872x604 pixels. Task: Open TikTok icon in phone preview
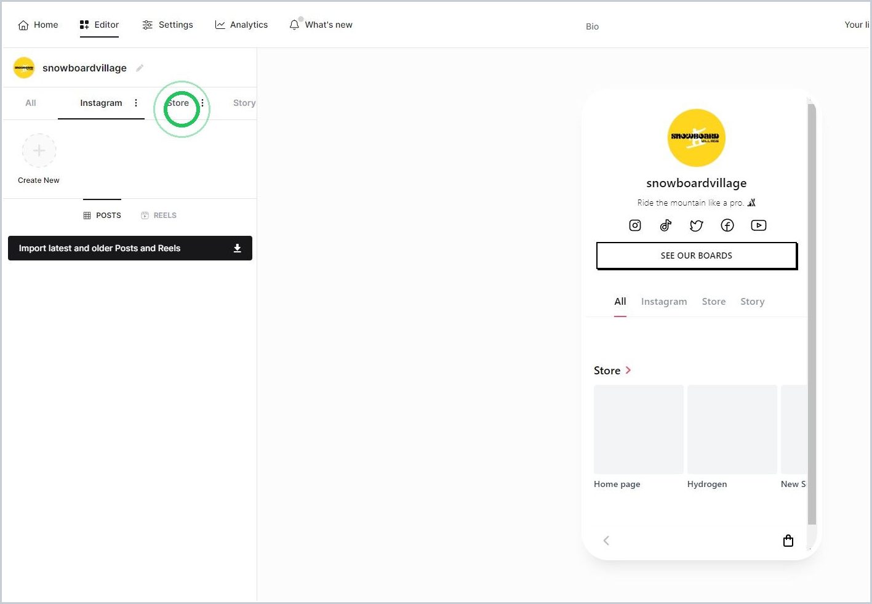pos(666,225)
